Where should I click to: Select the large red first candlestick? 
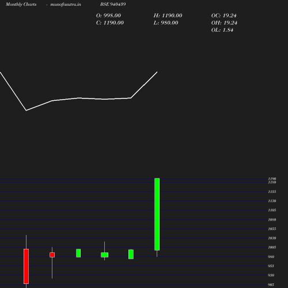coord(26,266)
